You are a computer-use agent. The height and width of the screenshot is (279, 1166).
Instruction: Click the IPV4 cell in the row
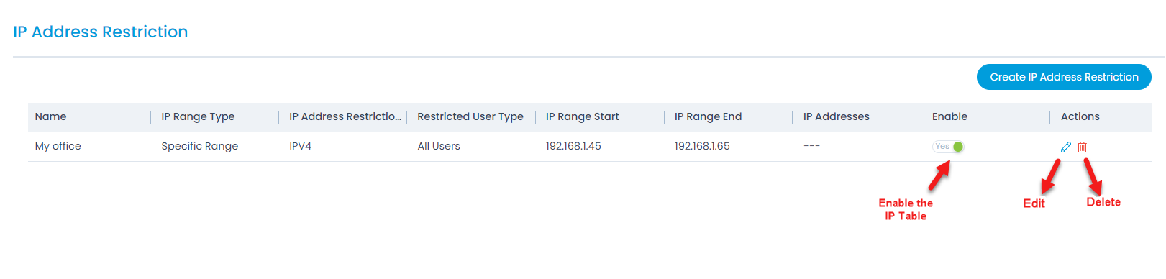[300, 146]
